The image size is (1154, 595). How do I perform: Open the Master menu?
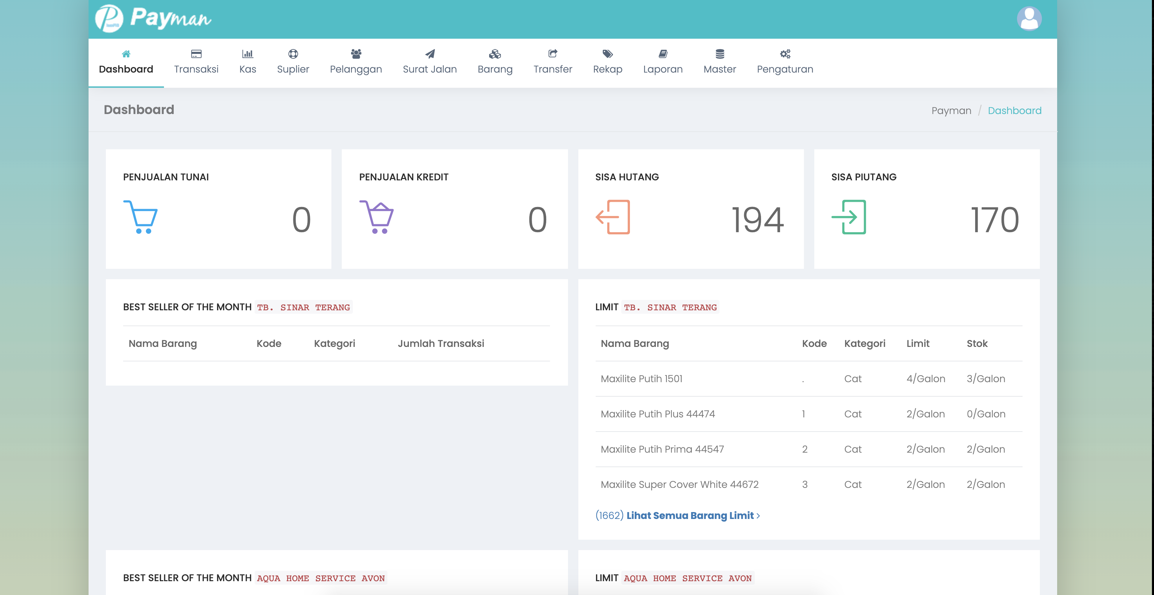(720, 63)
